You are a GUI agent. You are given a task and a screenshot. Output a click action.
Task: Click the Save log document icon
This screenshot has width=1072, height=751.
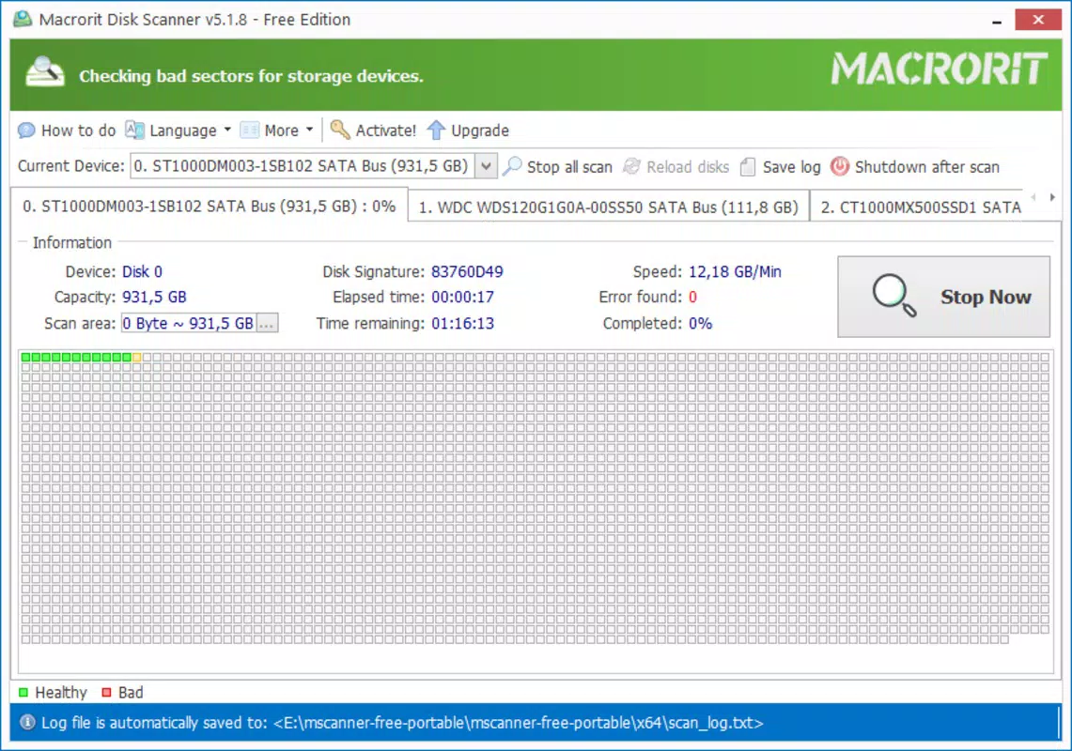point(748,167)
